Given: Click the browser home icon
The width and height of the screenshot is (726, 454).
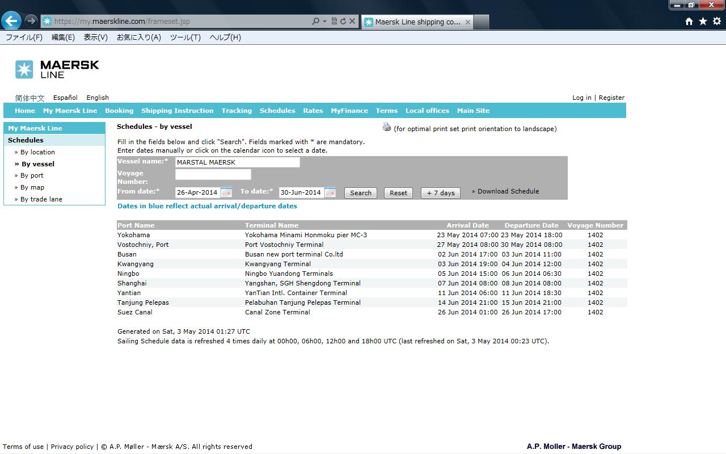Looking at the screenshot, I should pos(689,21).
